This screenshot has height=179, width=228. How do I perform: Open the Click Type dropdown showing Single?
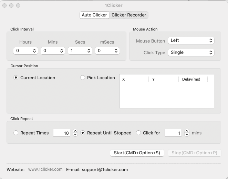pos(191,52)
